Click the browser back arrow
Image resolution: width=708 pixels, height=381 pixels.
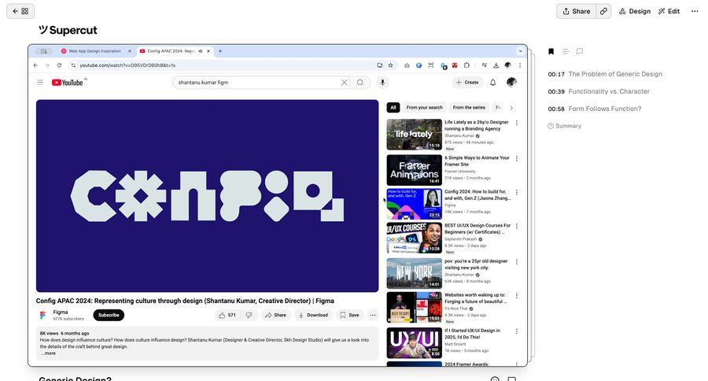tap(35, 65)
